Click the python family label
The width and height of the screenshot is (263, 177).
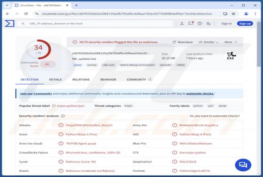198,106
